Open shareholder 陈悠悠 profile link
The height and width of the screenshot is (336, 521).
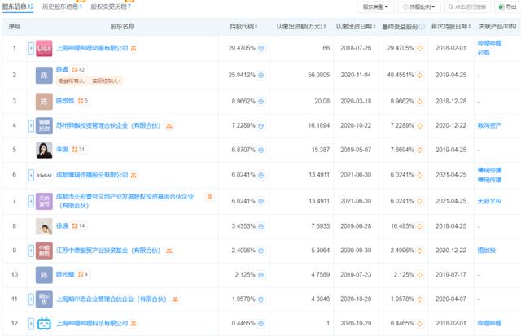[x=65, y=101]
